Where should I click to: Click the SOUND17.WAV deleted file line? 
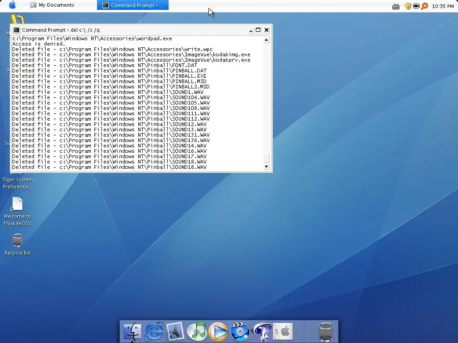(x=109, y=156)
